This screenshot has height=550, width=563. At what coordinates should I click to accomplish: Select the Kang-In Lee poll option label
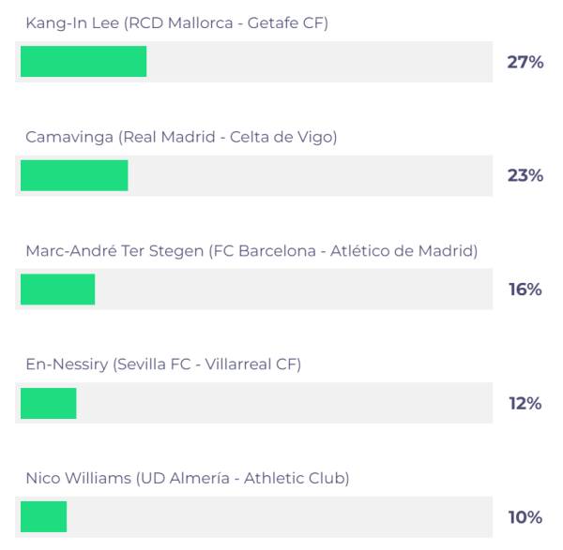point(177,23)
